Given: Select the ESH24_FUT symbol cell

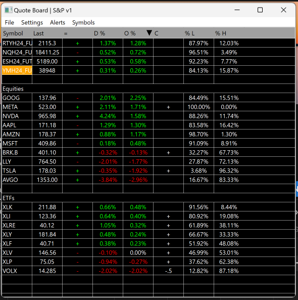Looking at the screenshot, I should pos(17,61).
